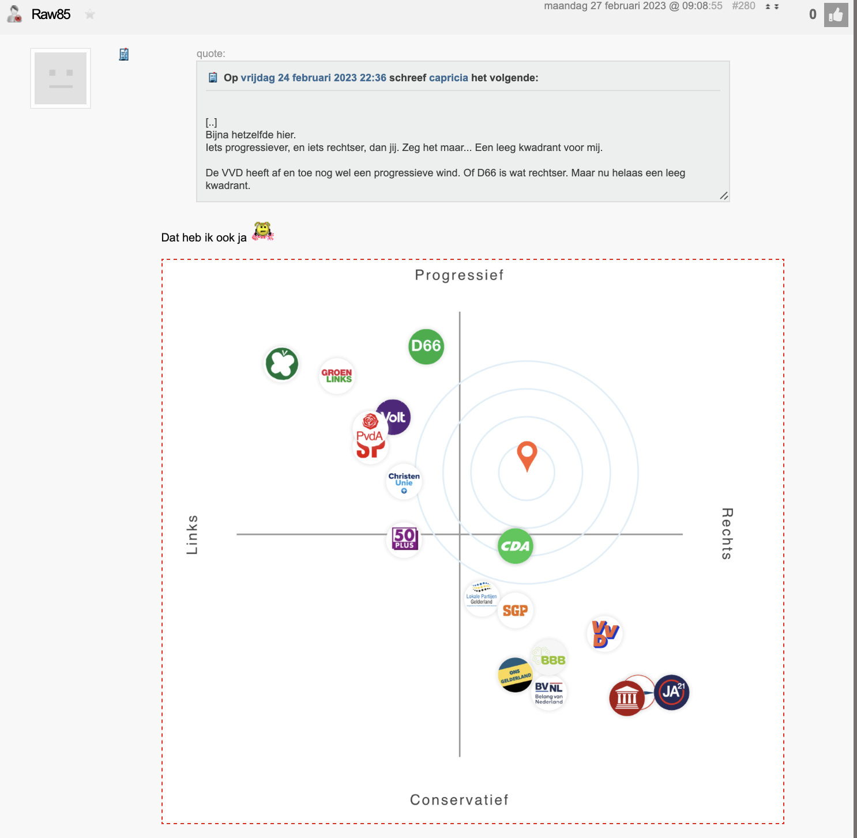Screen dimensions: 857x838
Task: Click the Raw85 avatar placeholder image
Action: 61,78
